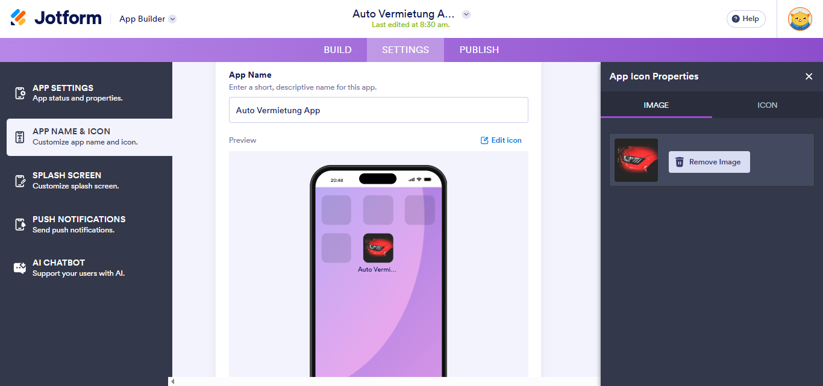Screen dimensions: 823x386
Task: Open the user avatar profile menu
Action: pyautogui.click(x=800, y=19)
